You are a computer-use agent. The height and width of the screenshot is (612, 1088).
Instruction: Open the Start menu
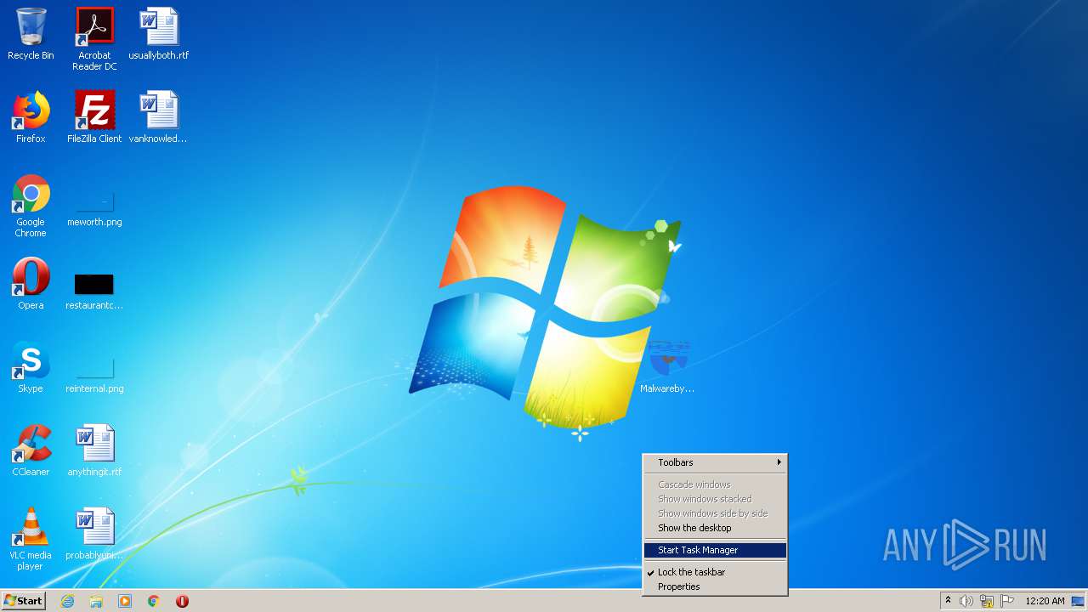click(23, 601)
